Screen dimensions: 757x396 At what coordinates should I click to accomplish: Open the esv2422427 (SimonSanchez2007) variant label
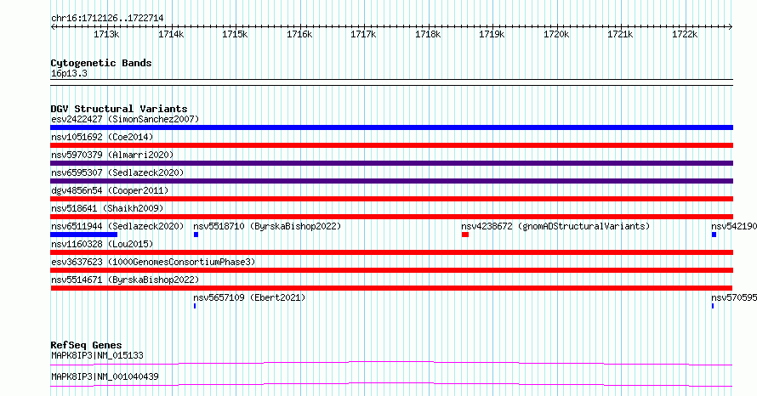pos(125,119)
